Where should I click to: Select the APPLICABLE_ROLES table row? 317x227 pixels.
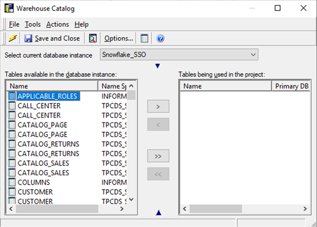click(48, 96)
